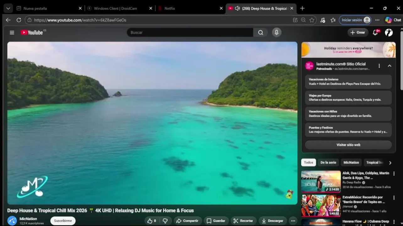Click the Crear create button
403x226 pixels.
click(x=358, y=32)
